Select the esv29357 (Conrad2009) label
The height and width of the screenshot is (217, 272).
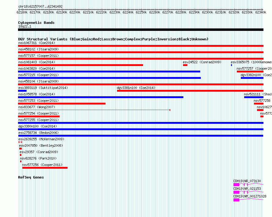39,152
